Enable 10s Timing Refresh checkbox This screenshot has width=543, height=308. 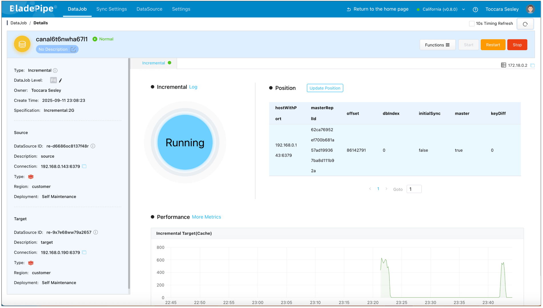click(472, 24)
